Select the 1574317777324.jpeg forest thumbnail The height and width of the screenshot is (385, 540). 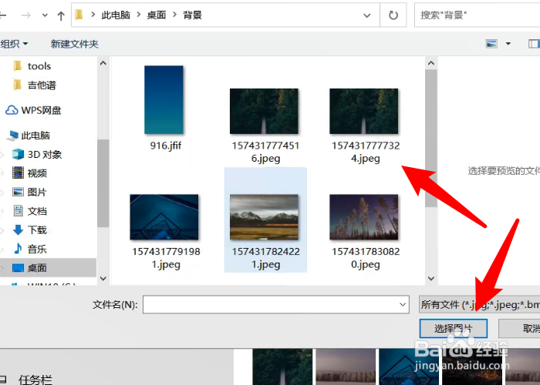point(364,111)
